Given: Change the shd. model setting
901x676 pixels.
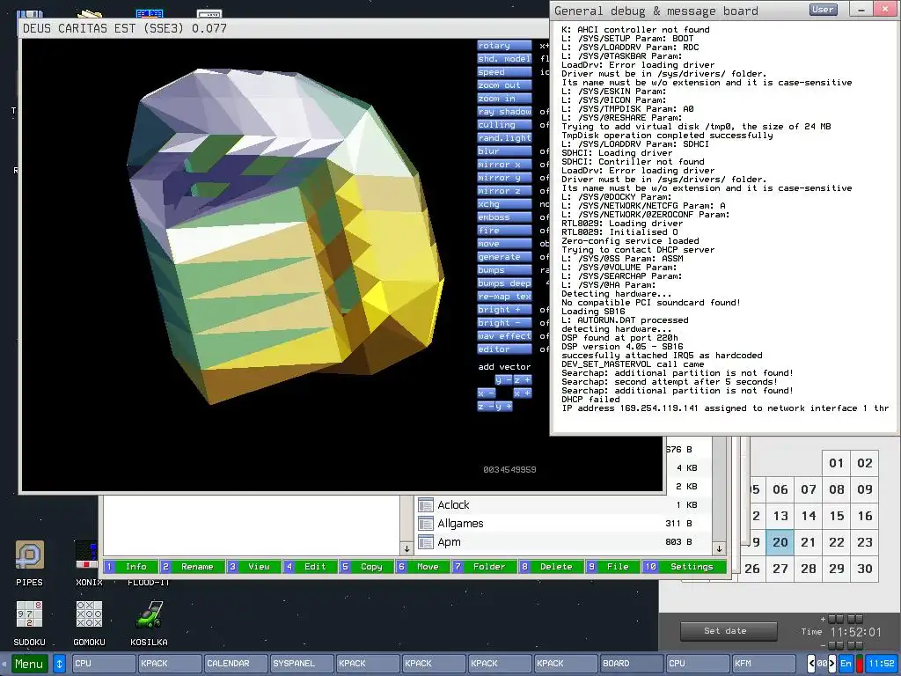Looking at the screenshot, I should point(504,59).
